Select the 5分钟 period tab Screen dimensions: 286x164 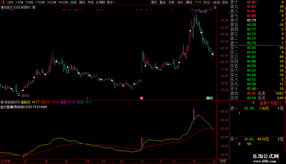(29, 2)
